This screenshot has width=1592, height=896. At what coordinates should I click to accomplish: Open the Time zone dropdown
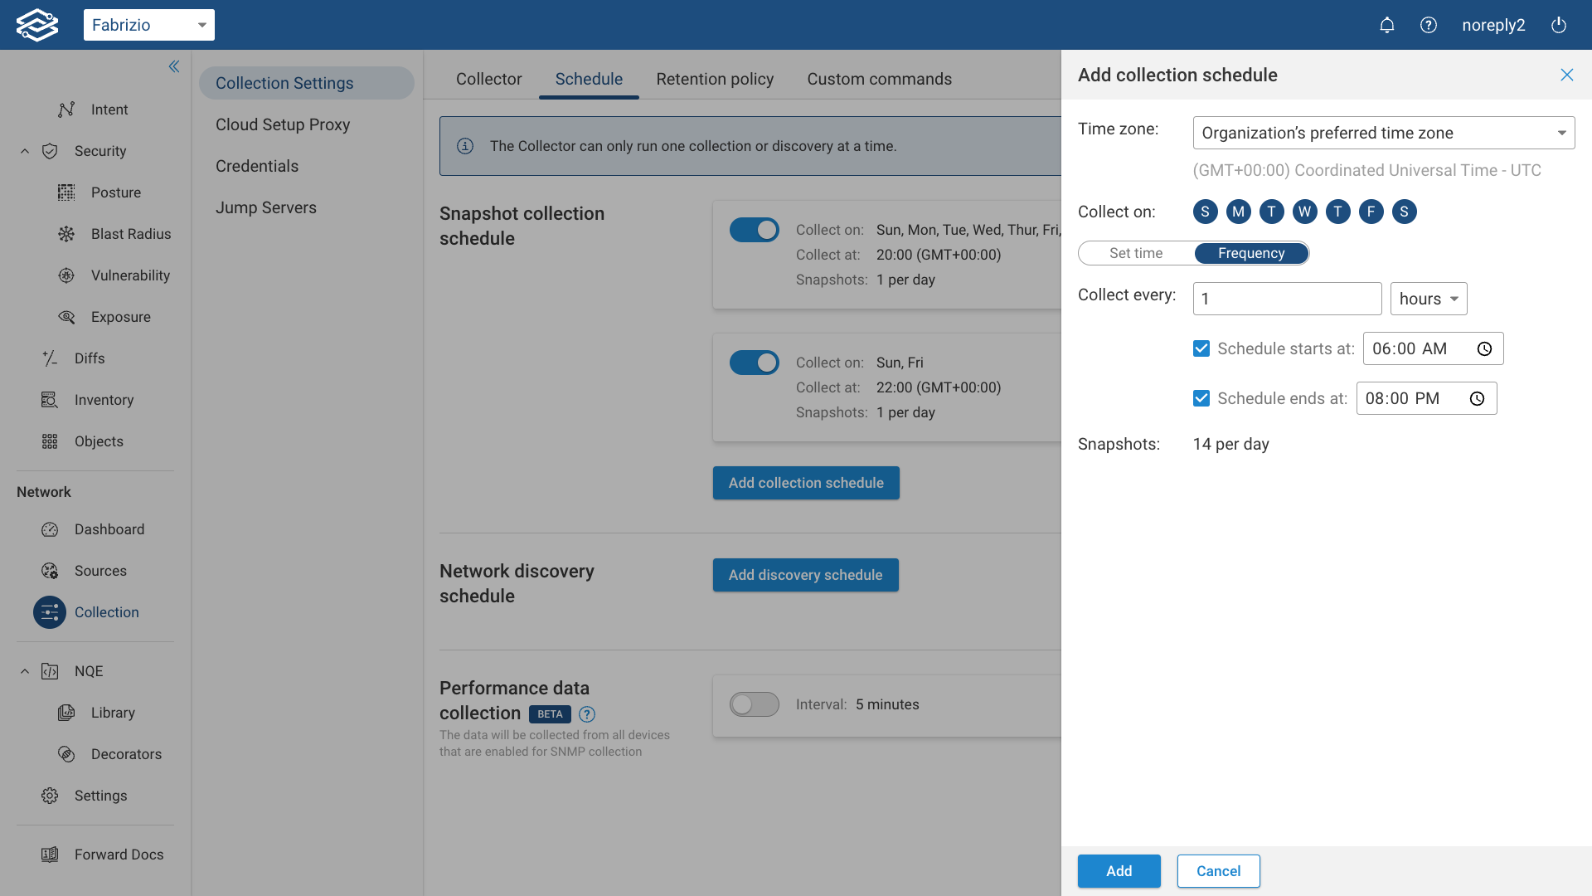coord(1383,133)
